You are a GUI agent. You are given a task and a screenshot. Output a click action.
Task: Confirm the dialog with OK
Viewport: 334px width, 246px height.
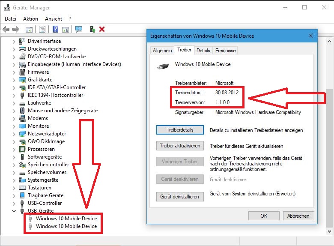pos(264,216)
